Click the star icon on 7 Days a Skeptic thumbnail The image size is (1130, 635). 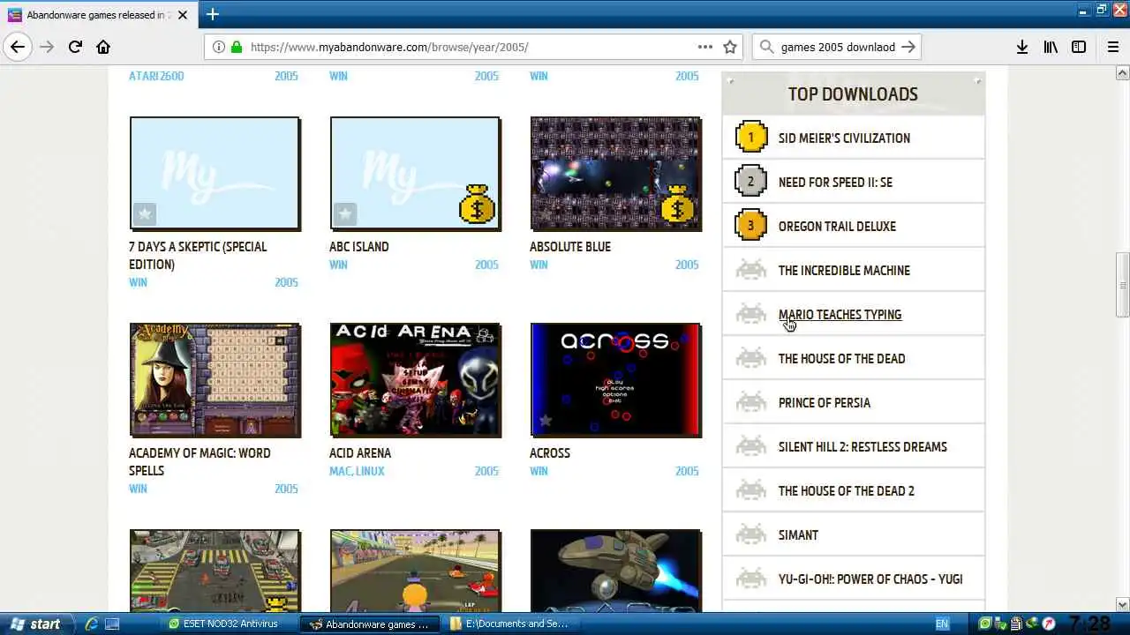145,213
